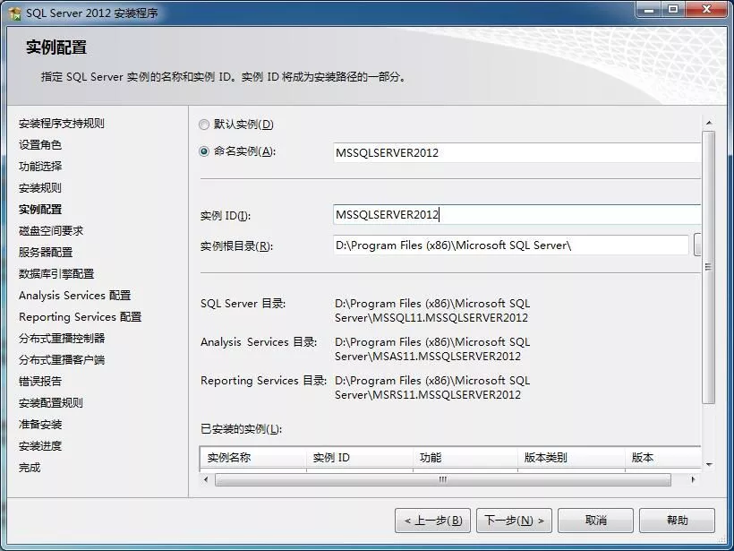This screenshot has width=734, height=551.
Task: Minimize the SQL Server 2012 setup window
Action: 649,9
